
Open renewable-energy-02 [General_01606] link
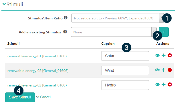[38, 71]
